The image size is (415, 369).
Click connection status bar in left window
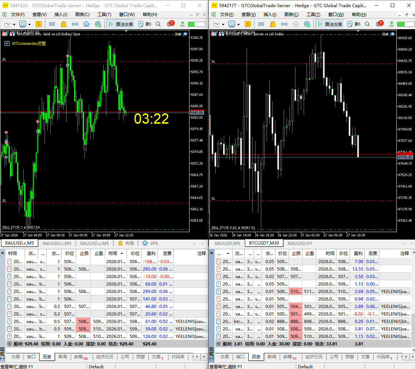(x=197, y=24)
